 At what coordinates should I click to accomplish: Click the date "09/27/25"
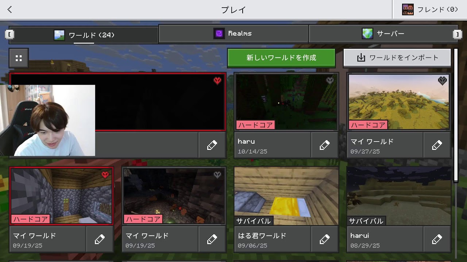click(365, 151)
